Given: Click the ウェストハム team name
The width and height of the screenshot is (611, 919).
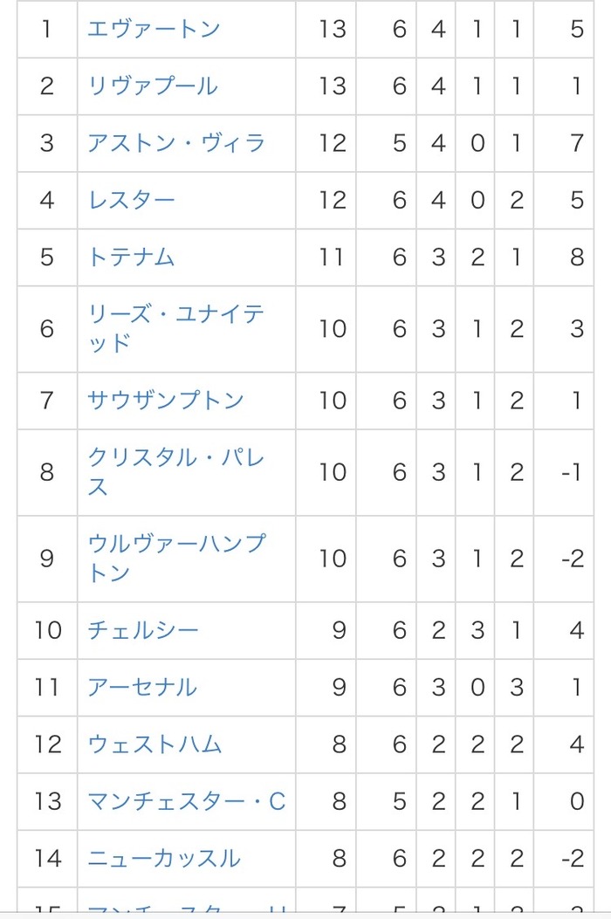Looking at the screenshot, I should [x=154, y=744].
